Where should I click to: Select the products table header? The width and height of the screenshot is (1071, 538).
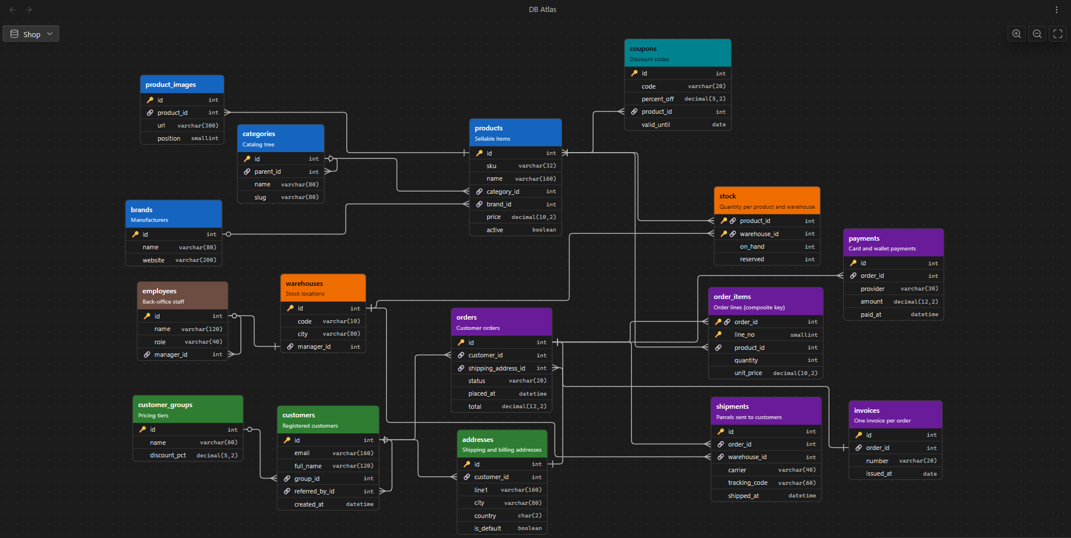point(515,133)
